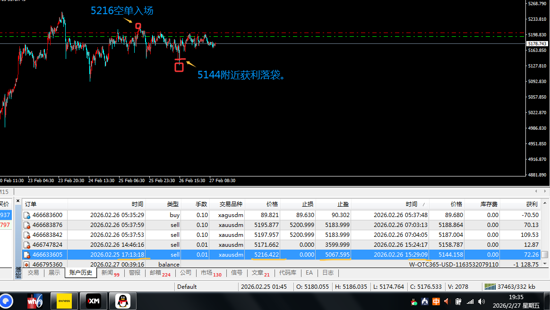The height and width of the screenshot is (310, 550).
Task: Close the terminal panel with X
Action: pos(18,201)
